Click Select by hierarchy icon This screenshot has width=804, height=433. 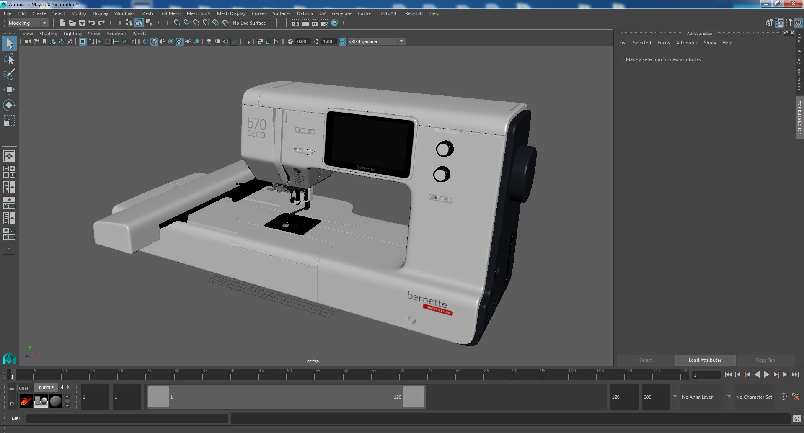[129, 23]
